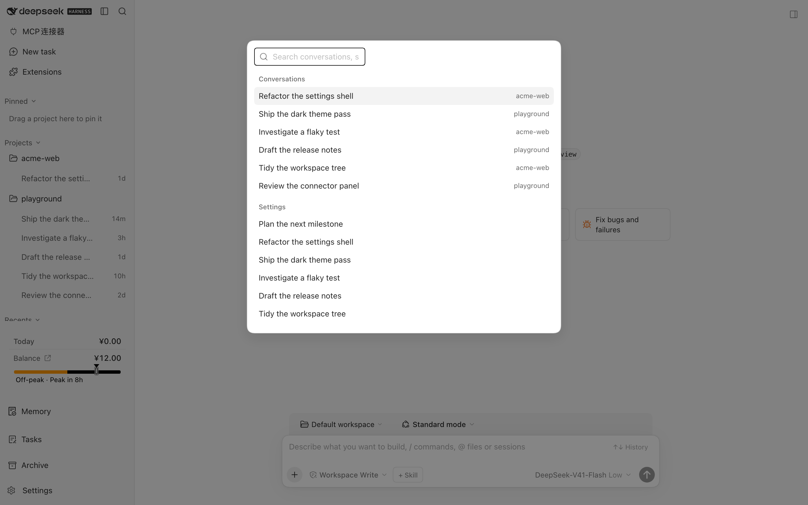Click the orange portion of usage bar
Image resolution: width=808 pixels, height=505 pixels.
point(40,372)
